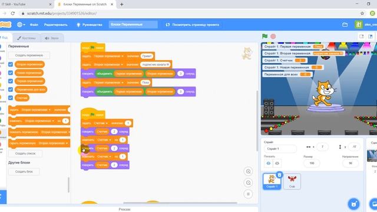The height and width of the screenshot is (212, 377).
Task: Click the scripts area horizontal scrollbar
Action: tap(180, 203)
